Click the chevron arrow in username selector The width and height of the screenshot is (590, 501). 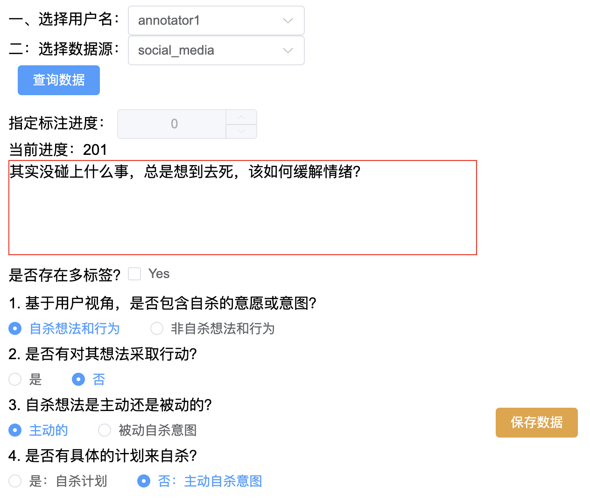tap(288, 21)
